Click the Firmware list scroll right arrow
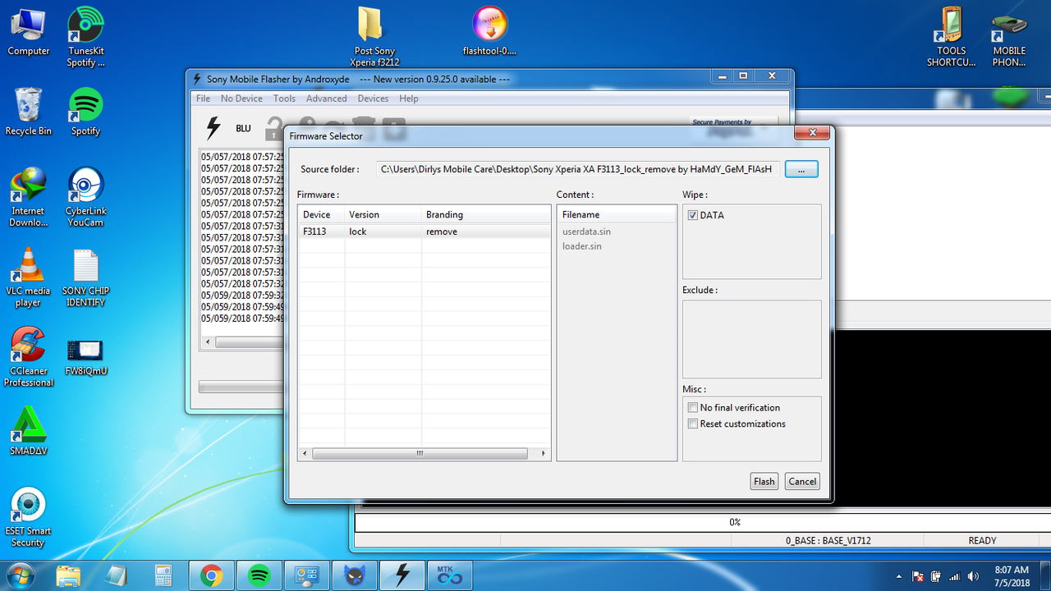 coord(543,453)
